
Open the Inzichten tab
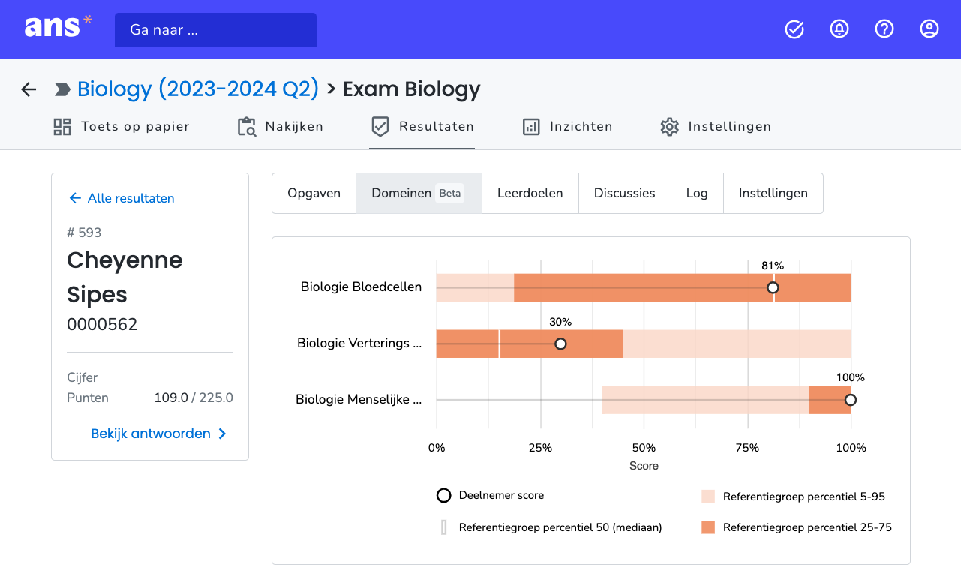coord(567,127)
